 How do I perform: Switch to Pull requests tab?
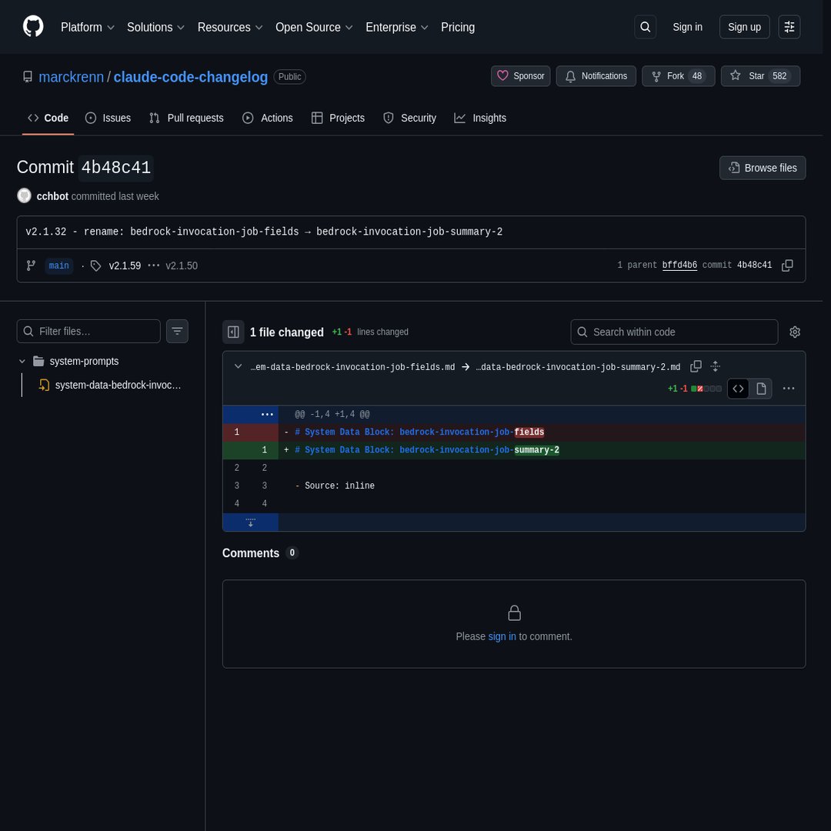pyautogui.click(x=186, y=118)
